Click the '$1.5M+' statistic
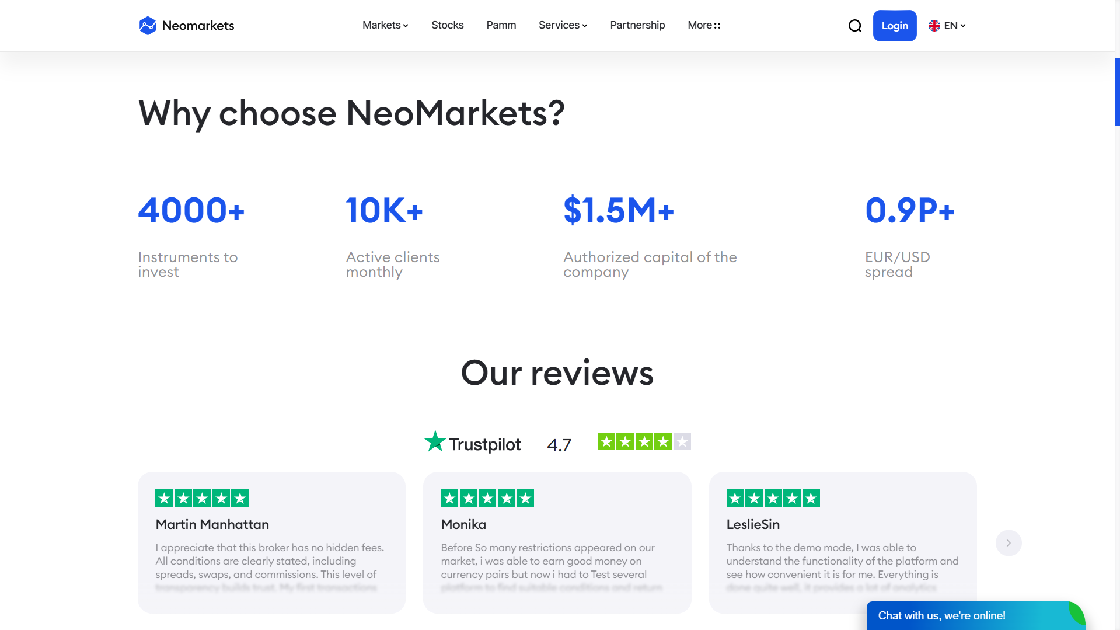1120x630 pixels. pyautogui.click(x=619, y=210)
